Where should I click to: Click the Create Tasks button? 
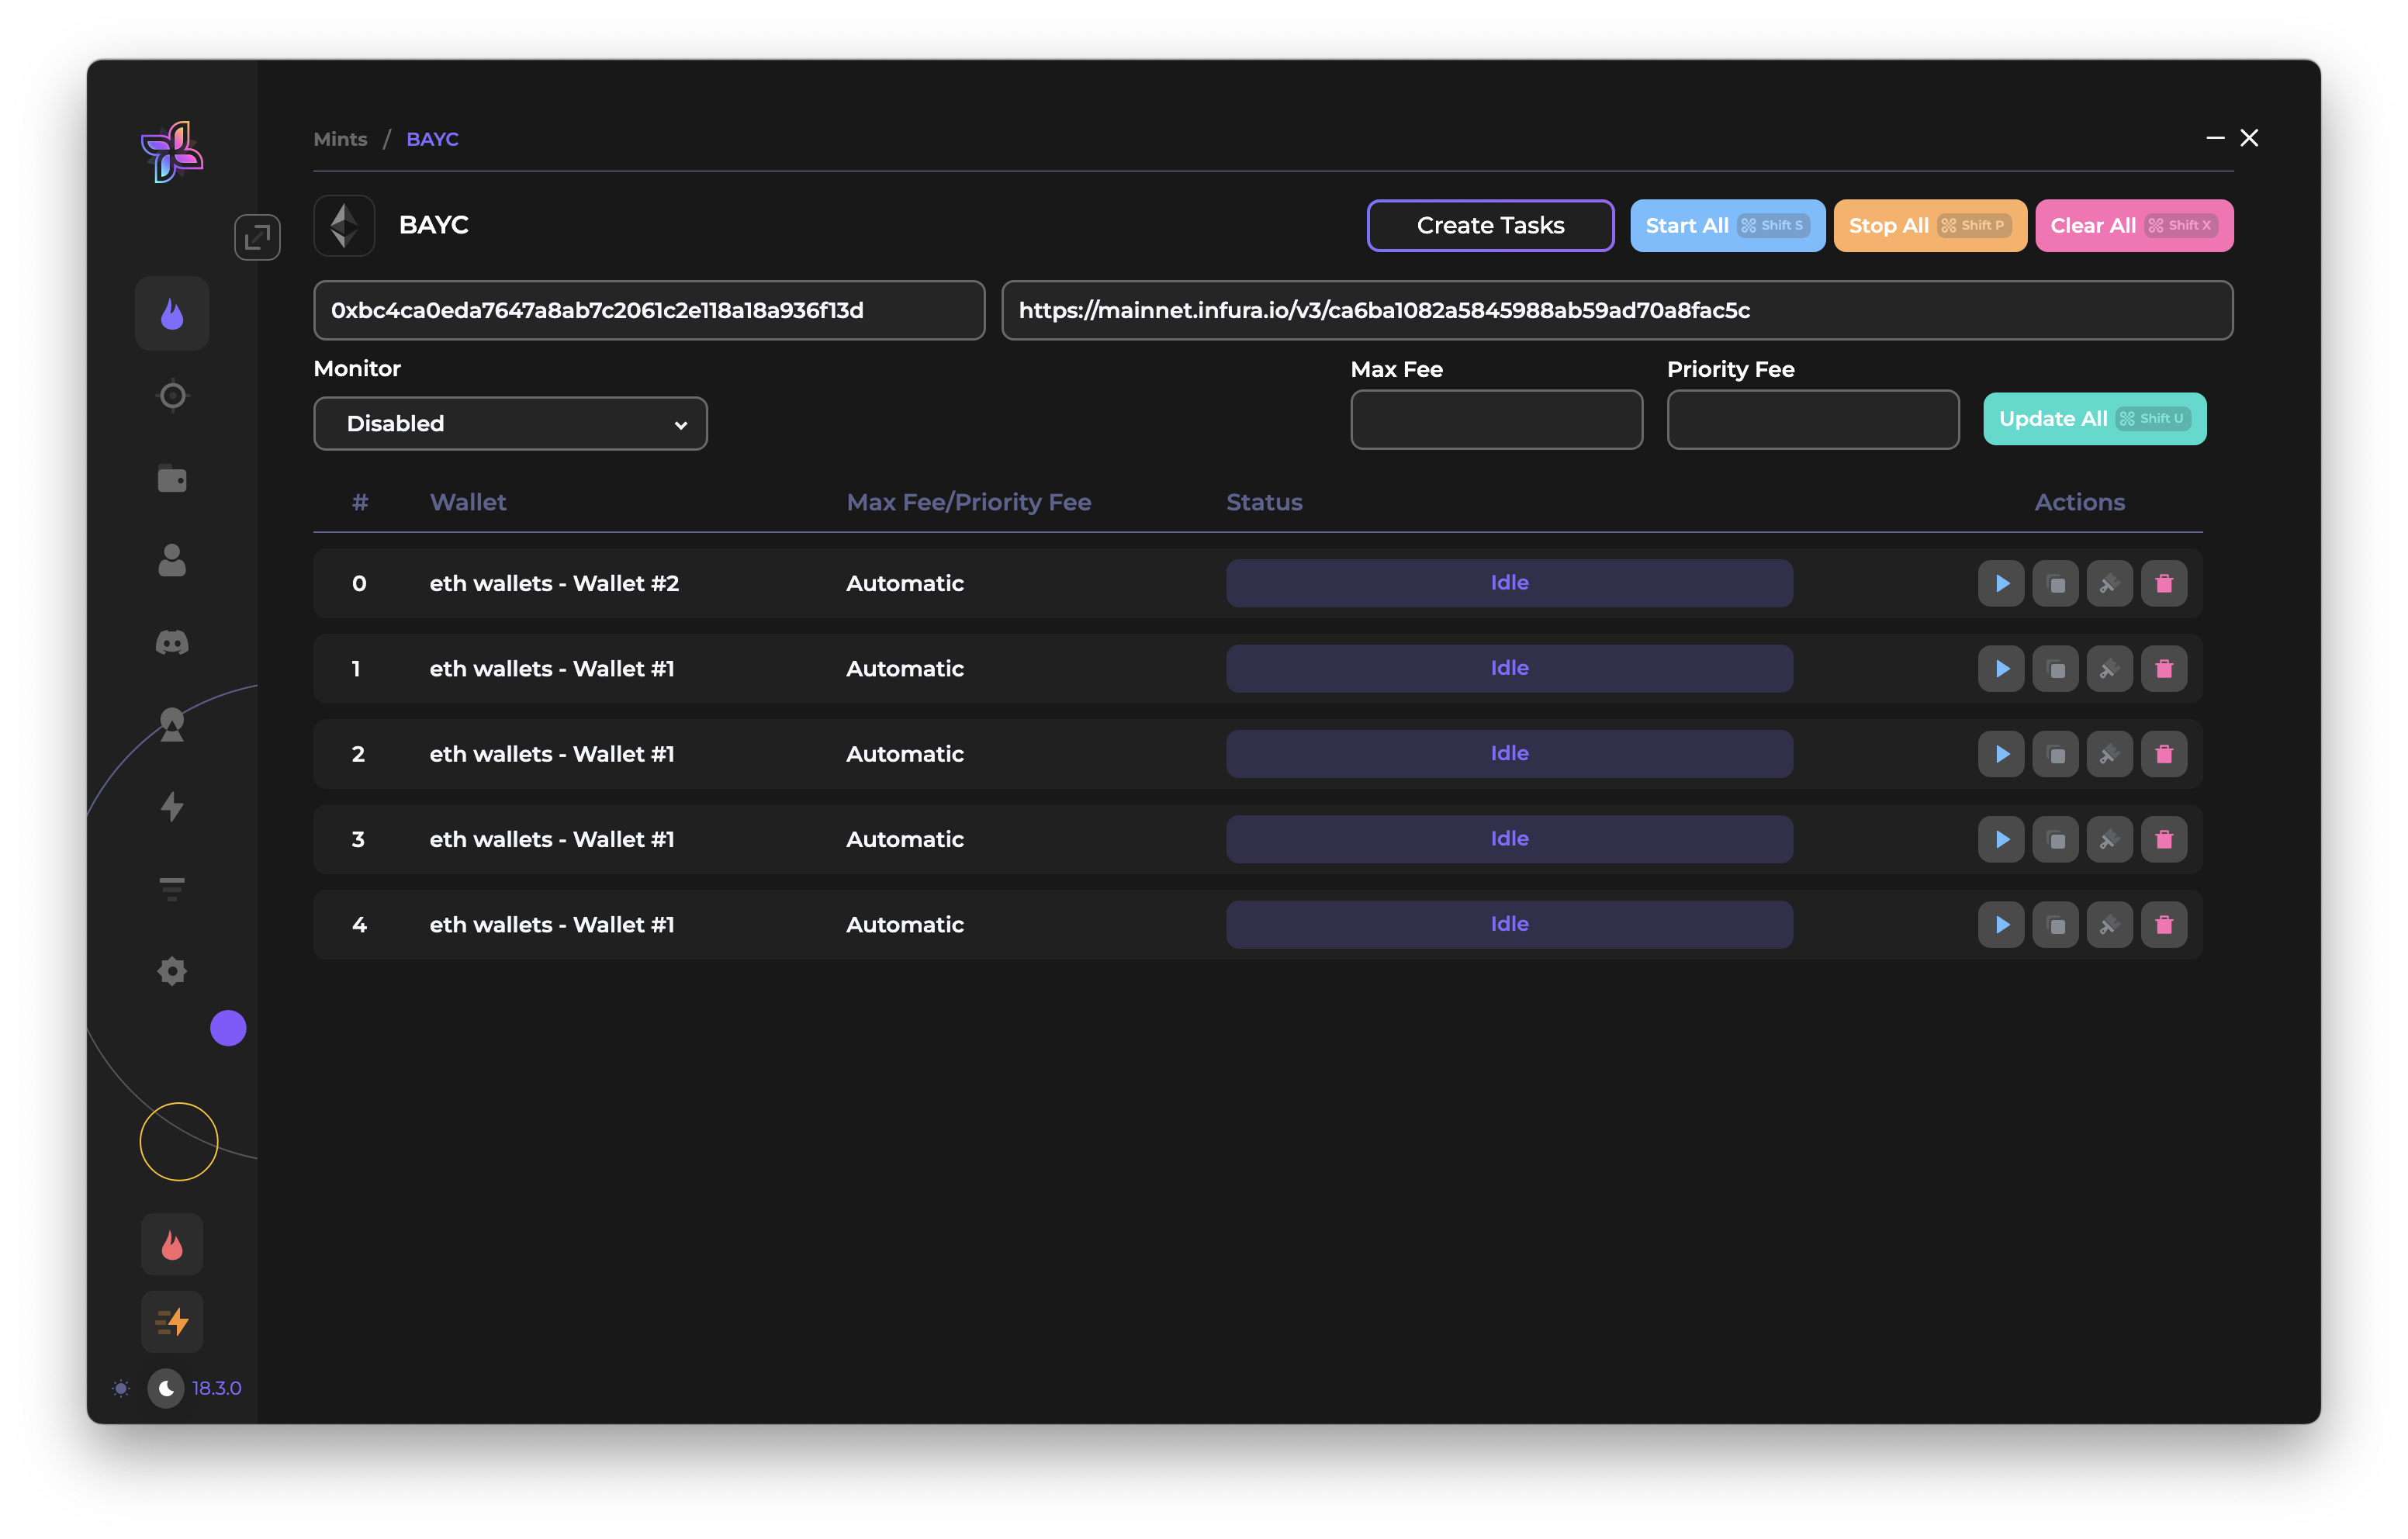coord(1489,226)
